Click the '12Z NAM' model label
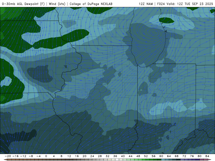 click(146, 4)
